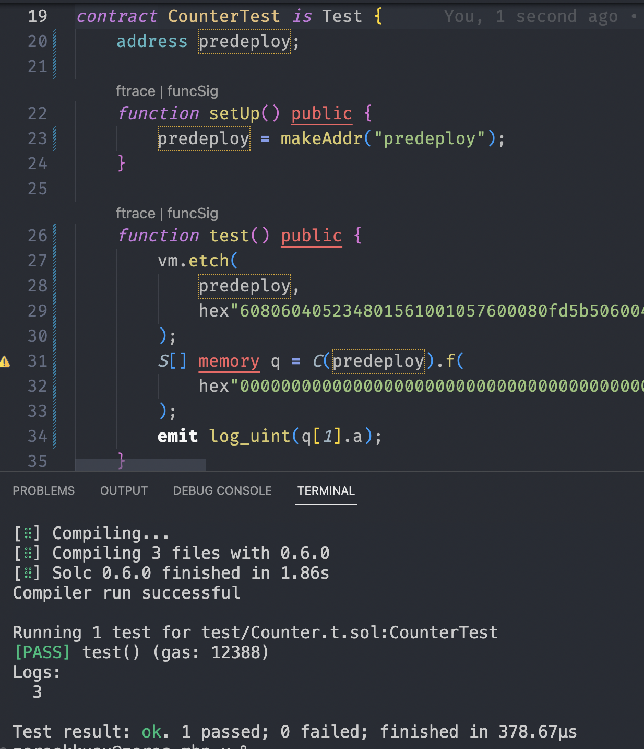
Task: Click ftrace code lens above test function
Action: [x=135, y=213]
